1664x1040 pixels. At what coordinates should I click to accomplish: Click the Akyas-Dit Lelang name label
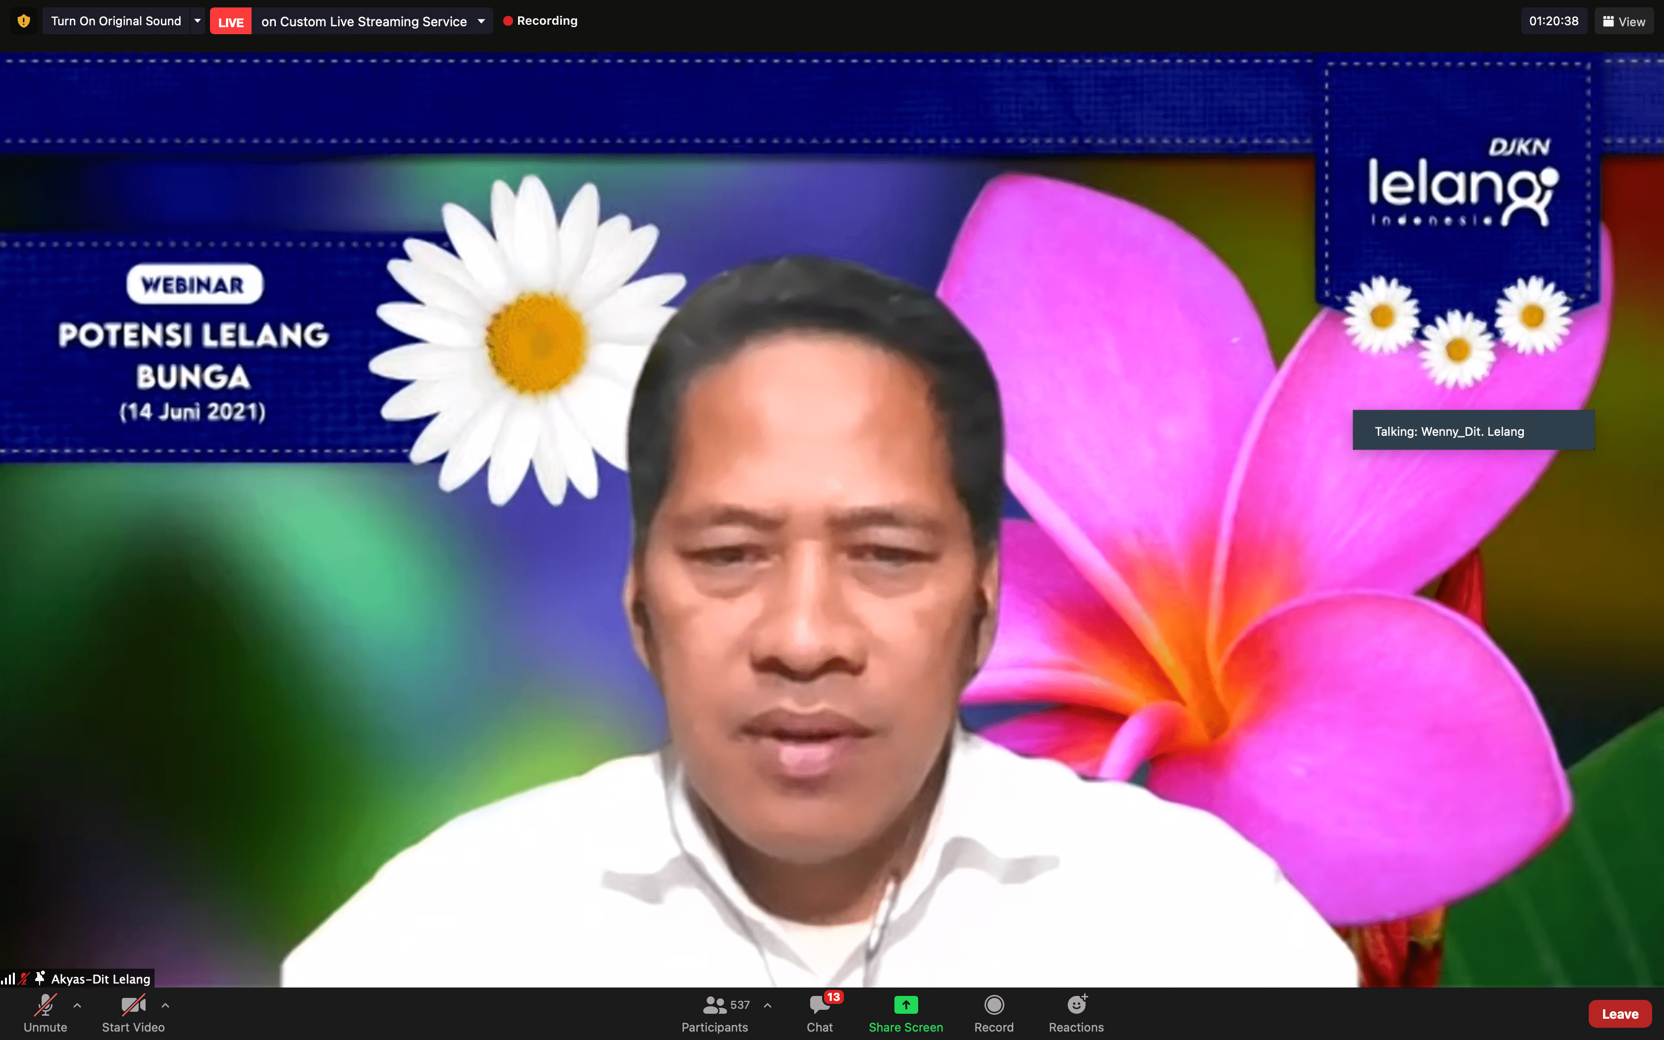coord(101,978)
